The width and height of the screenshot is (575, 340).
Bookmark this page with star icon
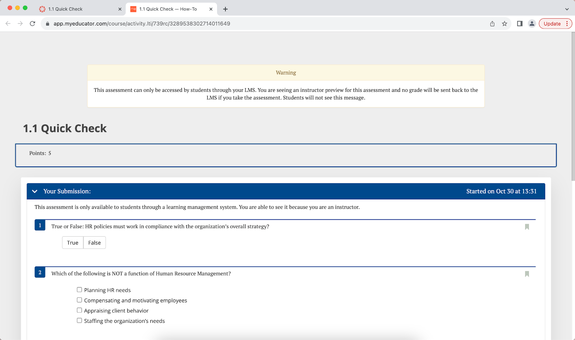[x=505, y=24]
